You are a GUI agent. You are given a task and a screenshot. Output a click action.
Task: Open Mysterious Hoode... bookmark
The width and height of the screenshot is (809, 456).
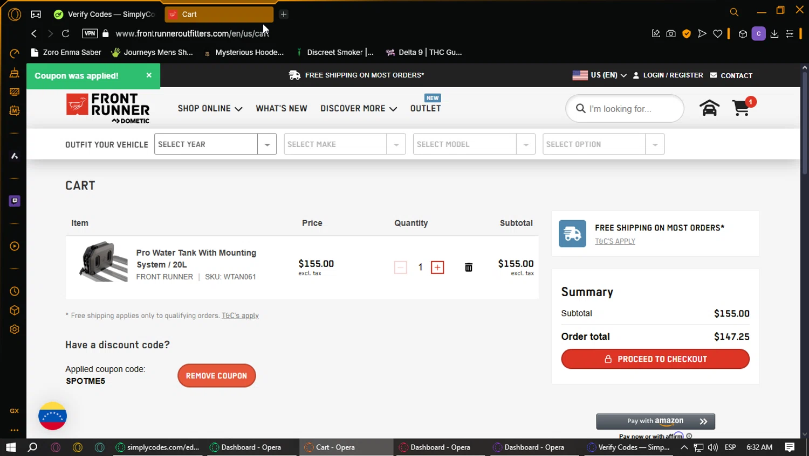point(244,52)
